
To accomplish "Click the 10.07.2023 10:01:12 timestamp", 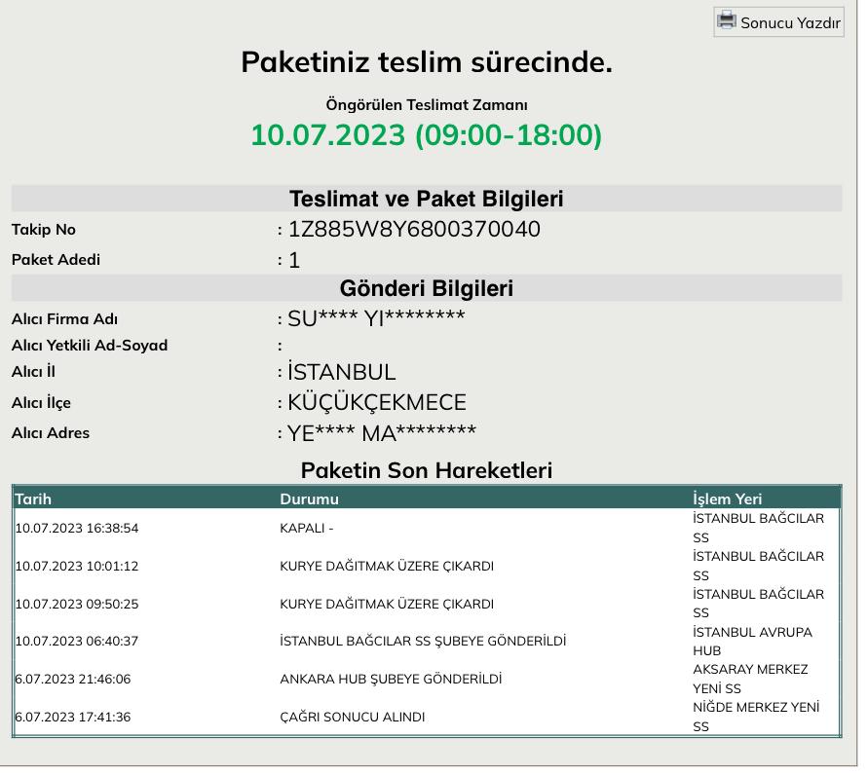I will [x=77, y=567].
